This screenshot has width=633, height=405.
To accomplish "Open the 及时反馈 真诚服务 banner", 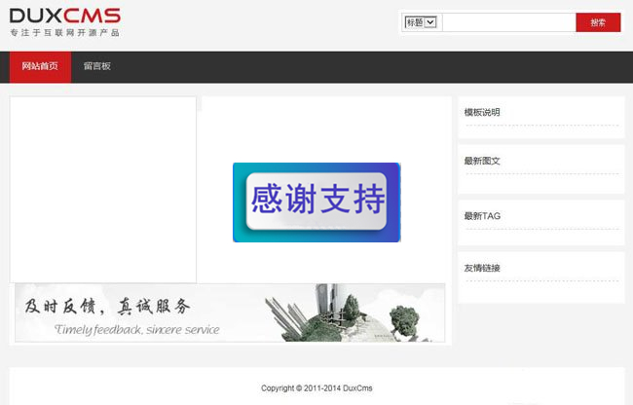I will pos(230,313).
